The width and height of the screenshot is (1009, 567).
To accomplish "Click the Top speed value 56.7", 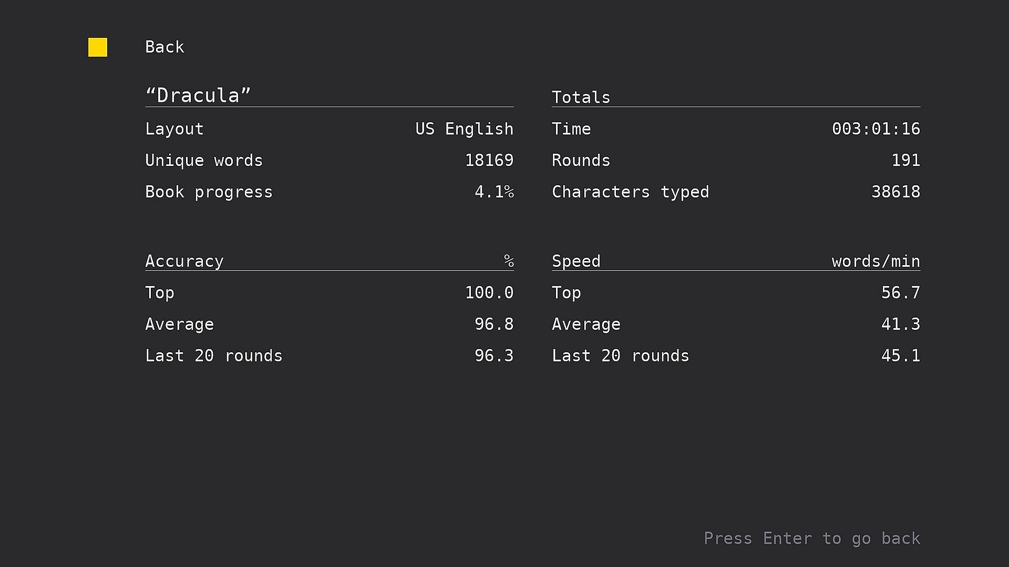I will click(900, 293).
